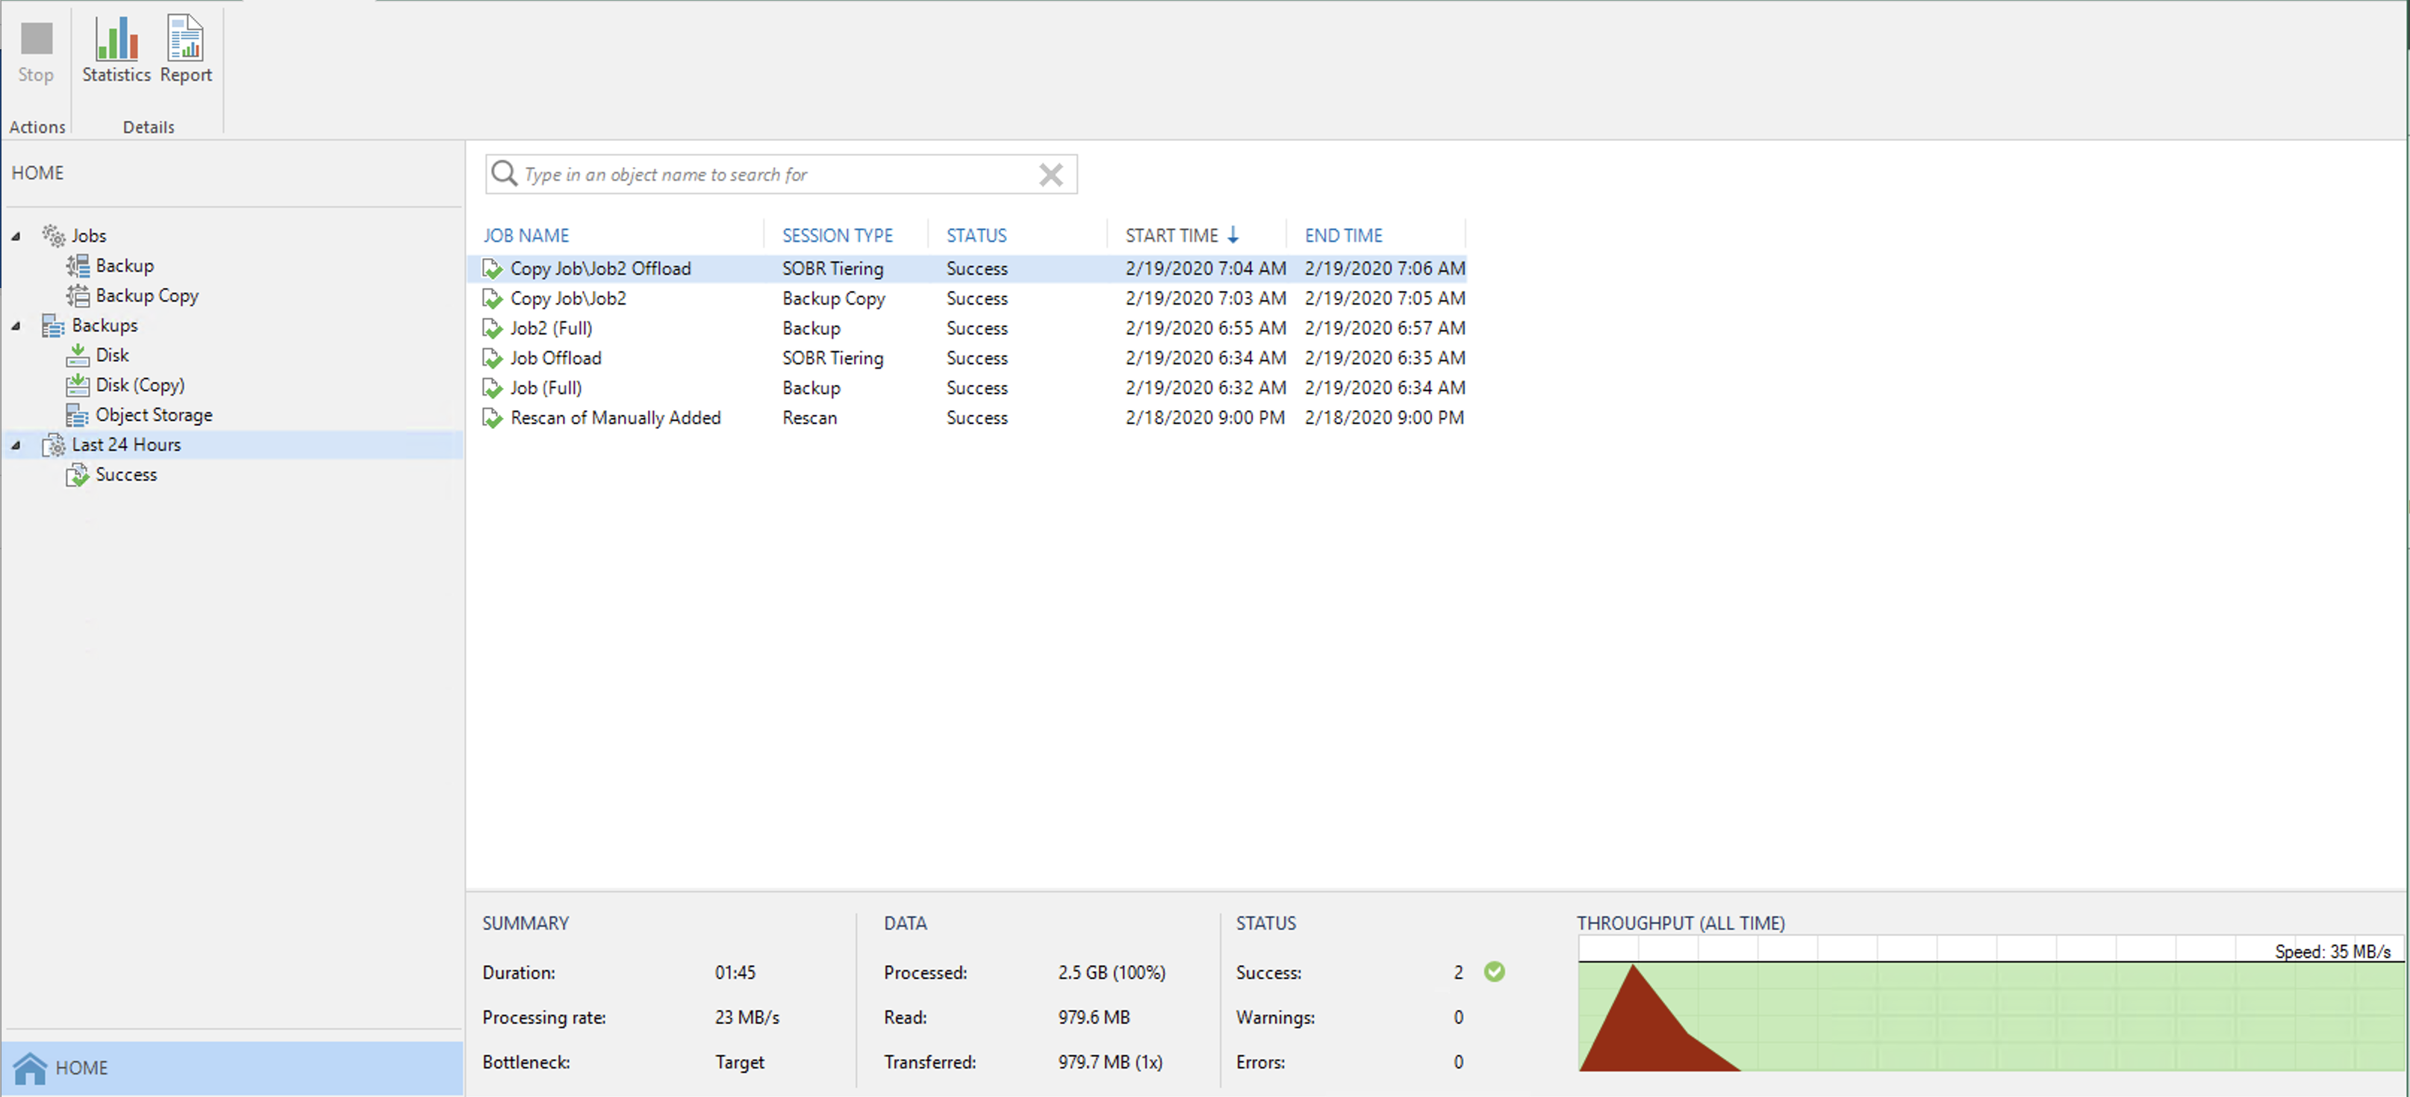Click the Processed value 2.5 GB (100%)
The width and height of the screenshot is (2410, 1097).
click(x=1112, y=972)
